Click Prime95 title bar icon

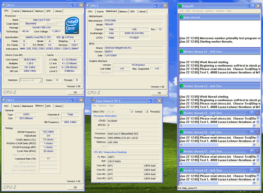tap(180, 6)
